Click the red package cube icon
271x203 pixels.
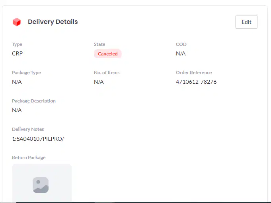(x=17, y=22)
